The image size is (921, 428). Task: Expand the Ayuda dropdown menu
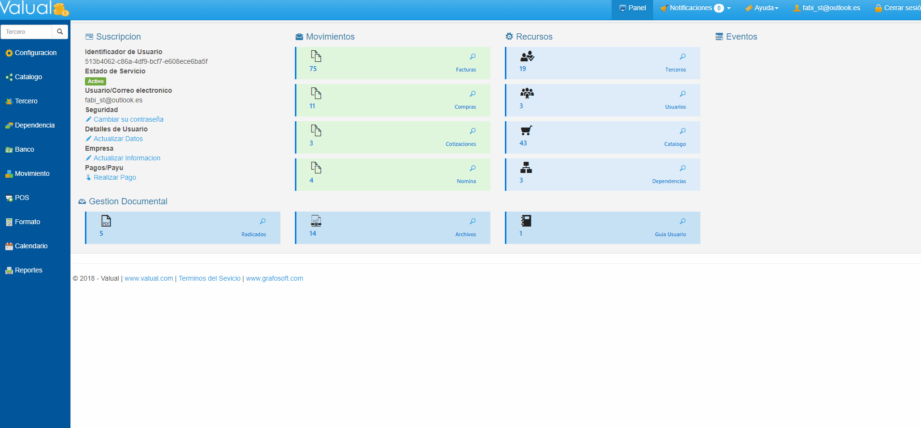(762, 8)
